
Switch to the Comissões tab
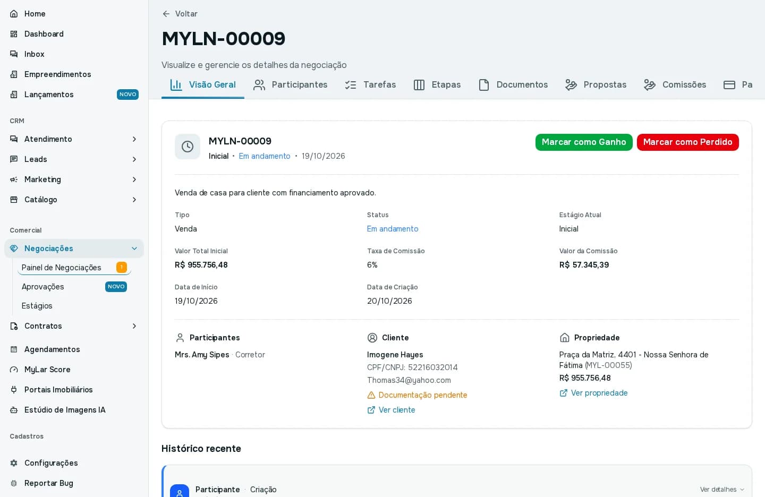pyautogui.click(x=675, y=85)
